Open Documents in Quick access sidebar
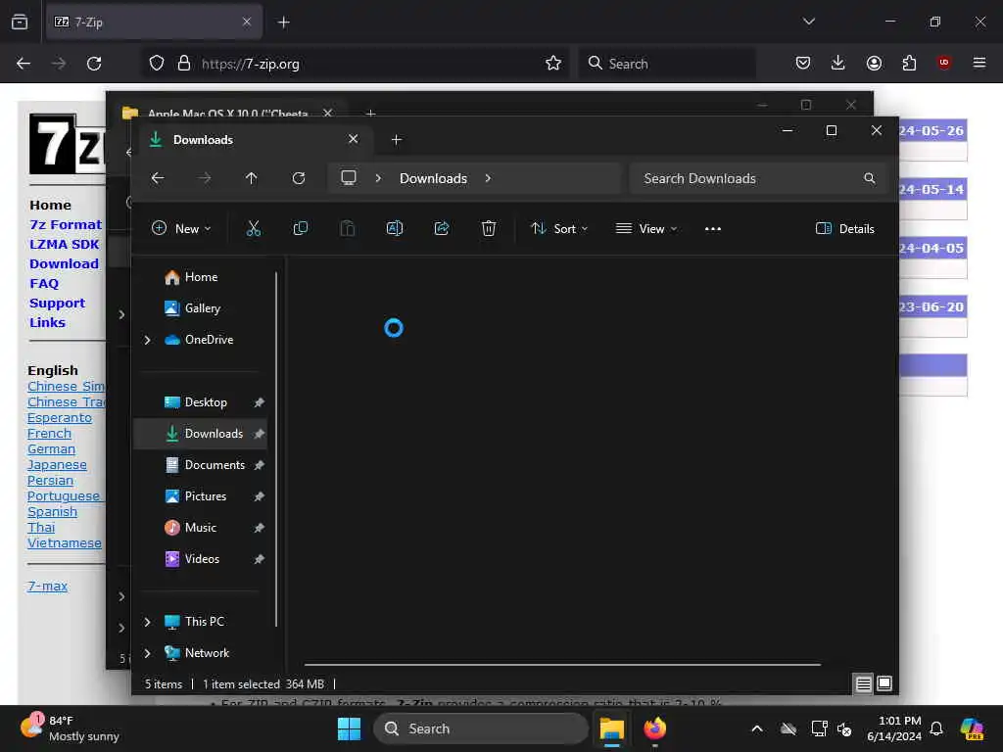 215,465
